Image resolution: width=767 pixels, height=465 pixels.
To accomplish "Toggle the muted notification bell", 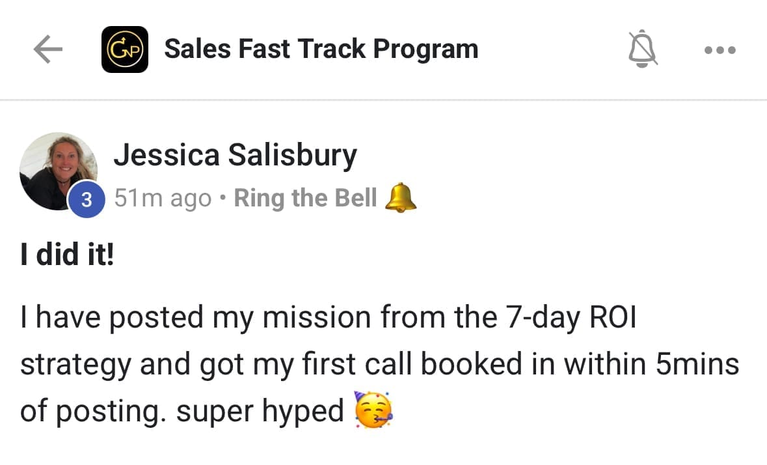I will pyautogui.click(x=643, y=49).
